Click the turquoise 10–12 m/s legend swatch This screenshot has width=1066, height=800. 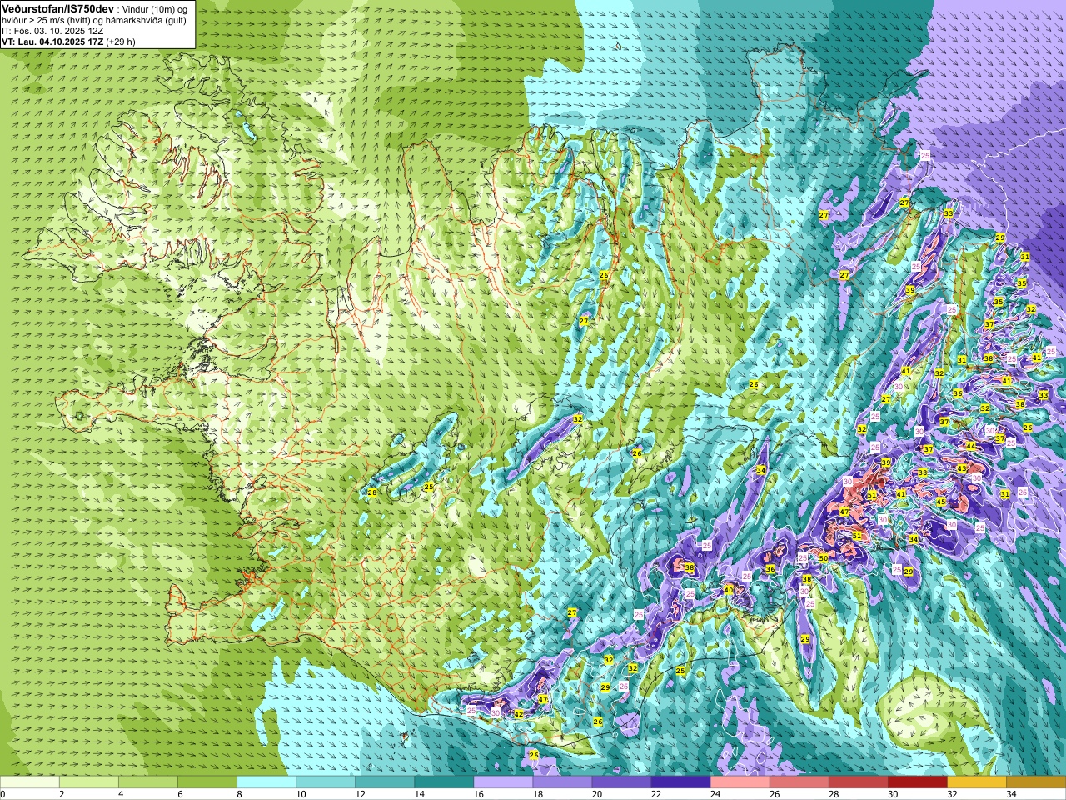pyautogui.click(x=326, y=782)
